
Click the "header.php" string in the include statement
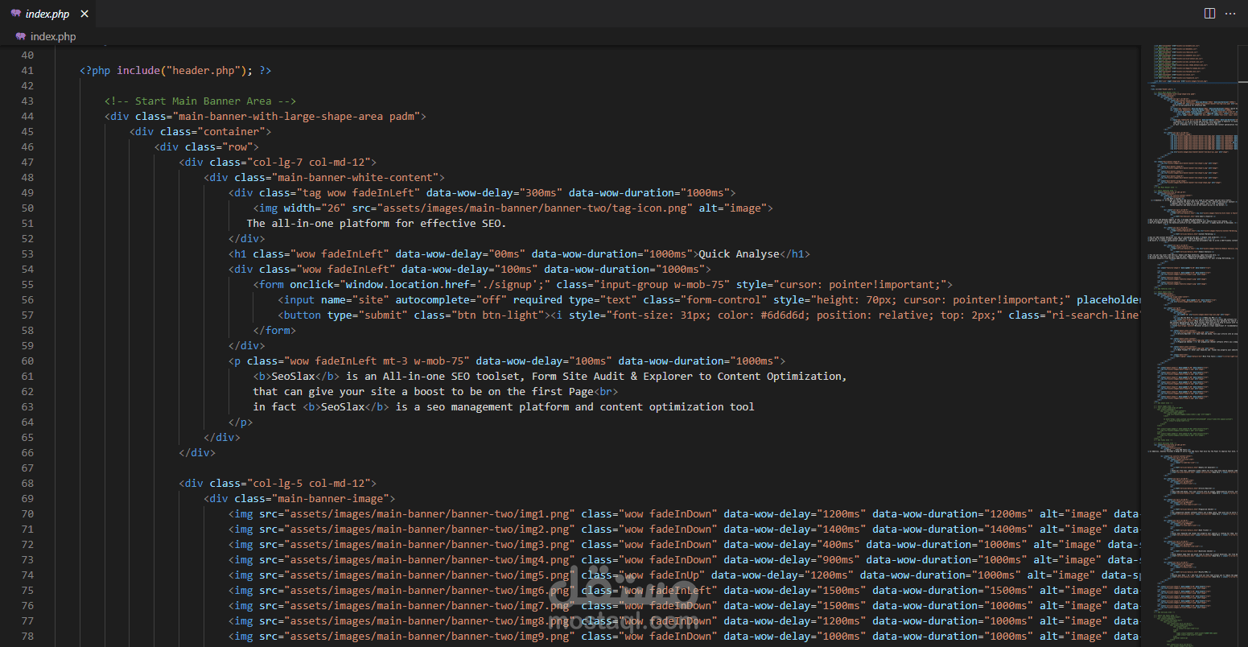pos(204,70)
